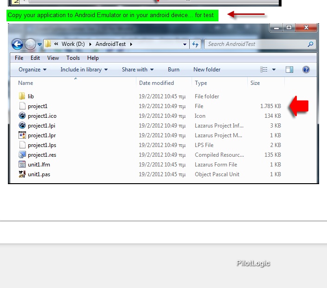327x288 pixels.
Task: Minimize the AndroidTest Explorer window
Action: coord(276,27)
